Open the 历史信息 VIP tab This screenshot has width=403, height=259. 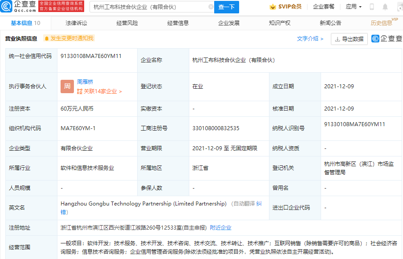[382, 23]
